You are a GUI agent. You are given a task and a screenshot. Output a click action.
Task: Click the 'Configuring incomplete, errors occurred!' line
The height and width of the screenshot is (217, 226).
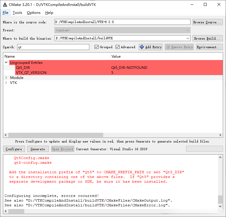pyautogui.click(x=51, y=196)
